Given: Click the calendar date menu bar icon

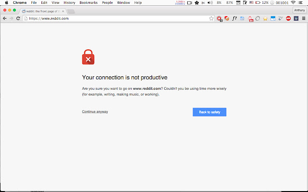Looking at the screenshot, I should 238,3.
